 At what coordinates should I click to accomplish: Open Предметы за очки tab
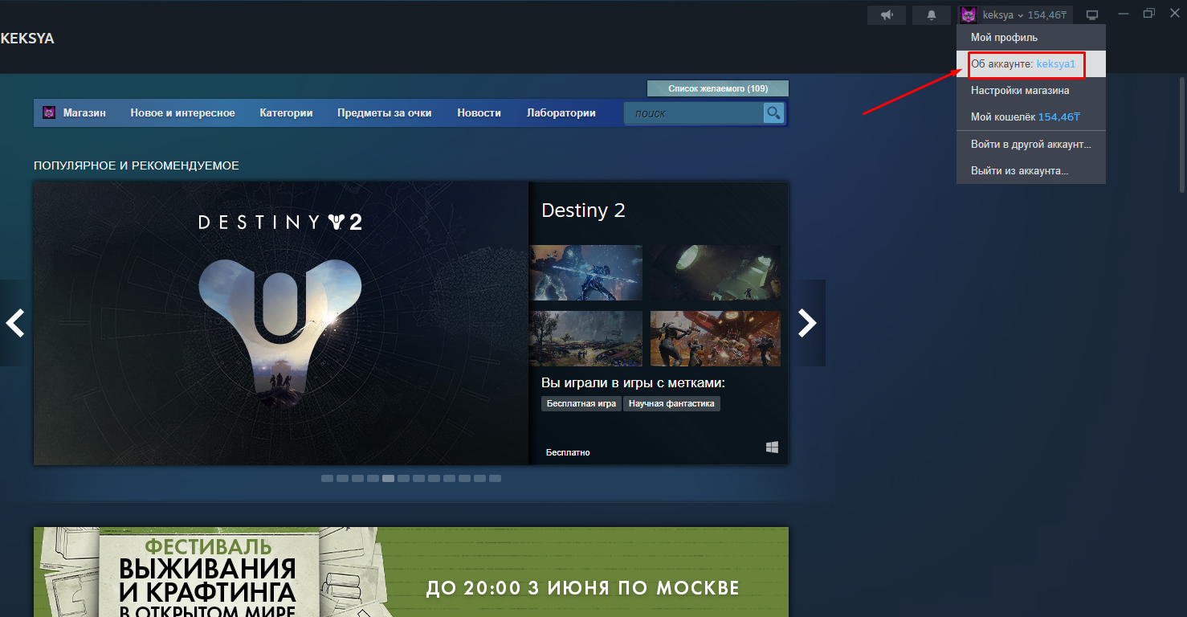click(x=384, y=113)
